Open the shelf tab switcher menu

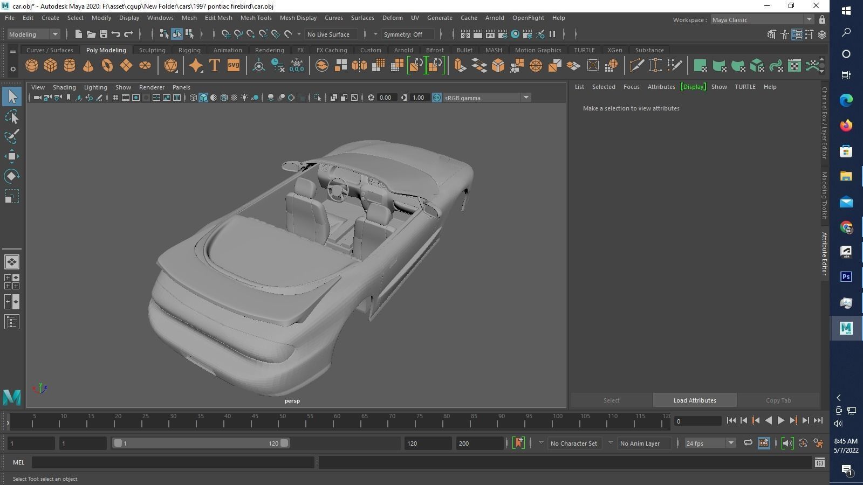tap(13, 52)
